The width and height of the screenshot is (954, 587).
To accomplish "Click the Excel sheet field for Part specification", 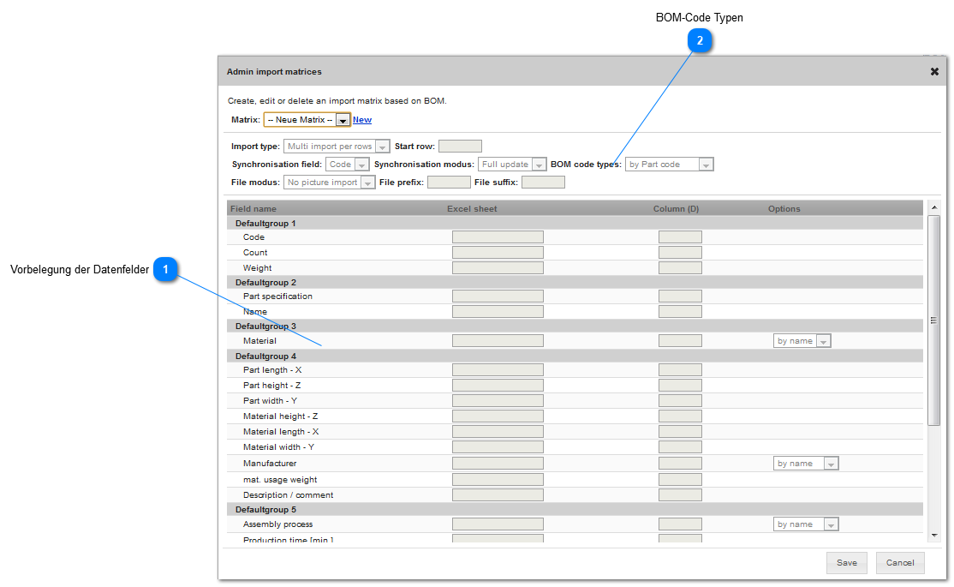I will coord(498,296).
